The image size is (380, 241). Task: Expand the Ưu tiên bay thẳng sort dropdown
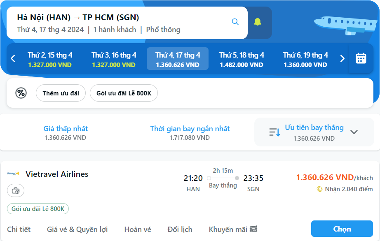point(354,132)
